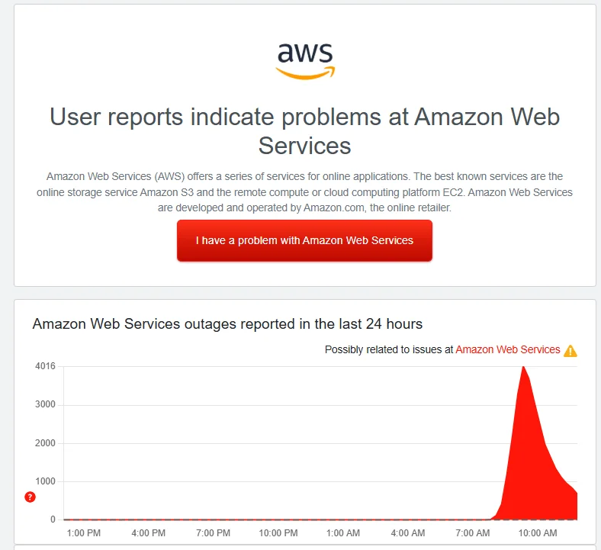Viewport: 601px width, 550px height.
Task: Click the 1:00 AM time axis label
Action: coord(343,533)
